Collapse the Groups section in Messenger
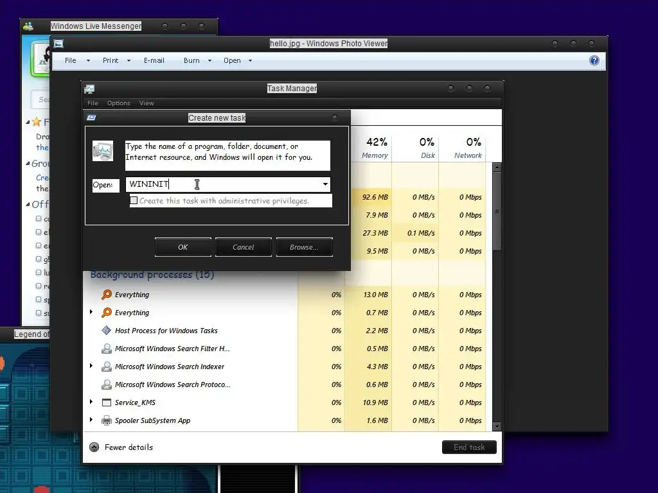 point(28,164)
